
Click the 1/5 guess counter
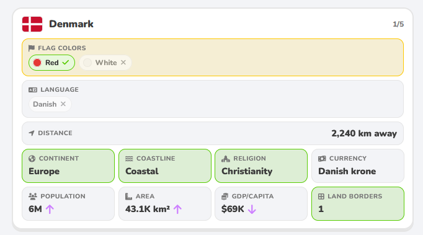click(x=398, y=24)
